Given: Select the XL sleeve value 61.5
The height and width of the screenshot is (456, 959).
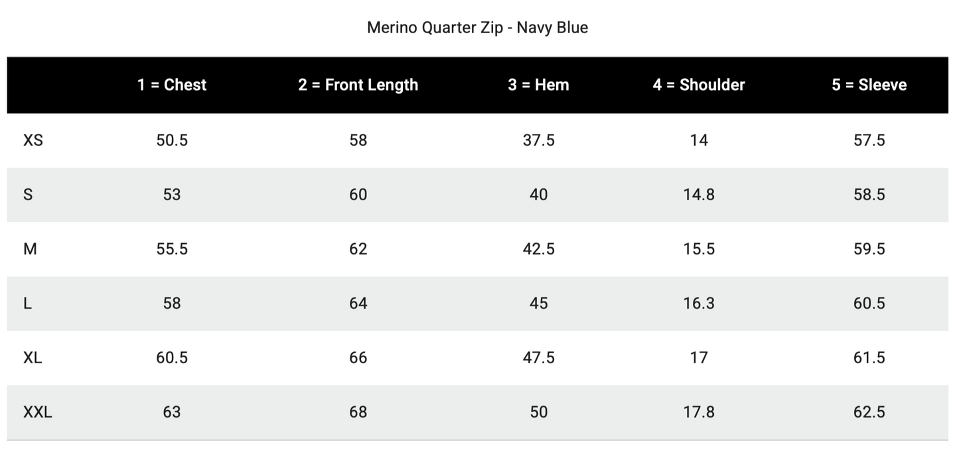Looking at the screenshot, I should tap(869, 358).
